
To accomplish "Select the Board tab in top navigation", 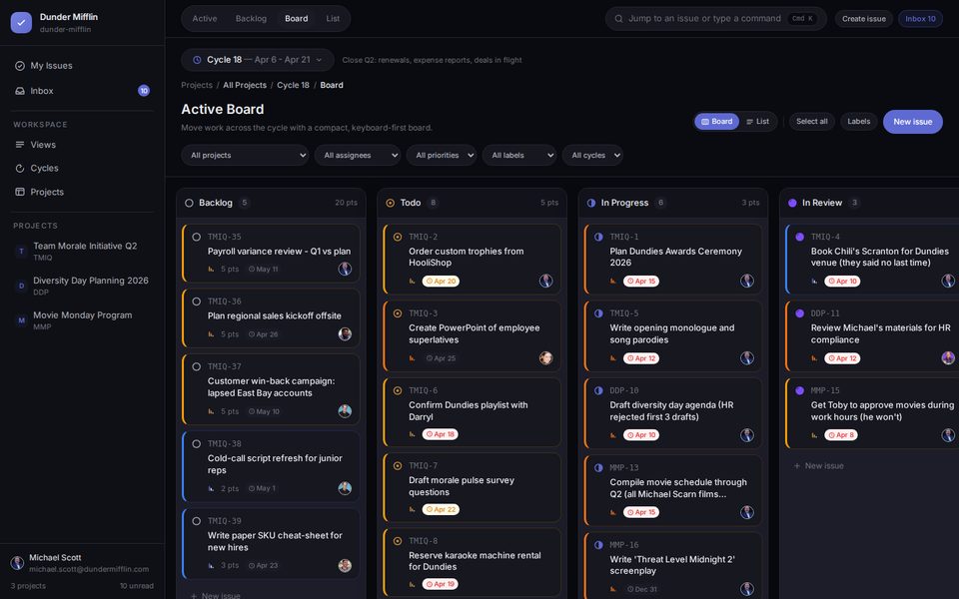I will pyautogui.click(x=296, y=18).
